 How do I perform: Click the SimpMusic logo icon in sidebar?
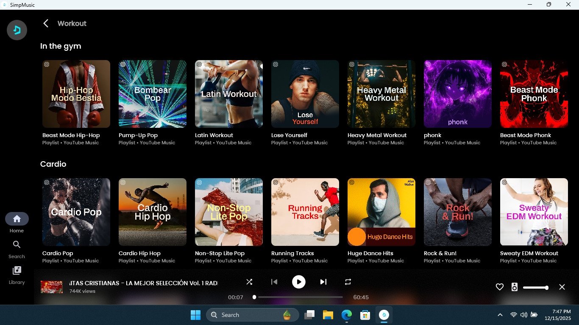click(x=17, y=30)
